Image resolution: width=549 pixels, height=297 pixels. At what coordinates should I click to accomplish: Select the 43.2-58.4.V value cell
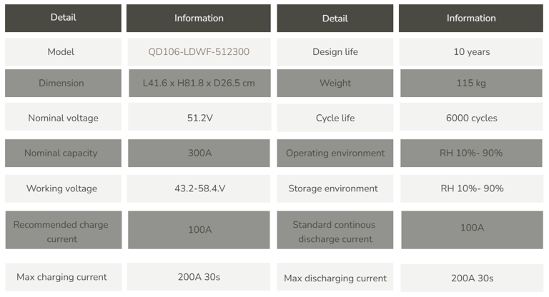199,188
